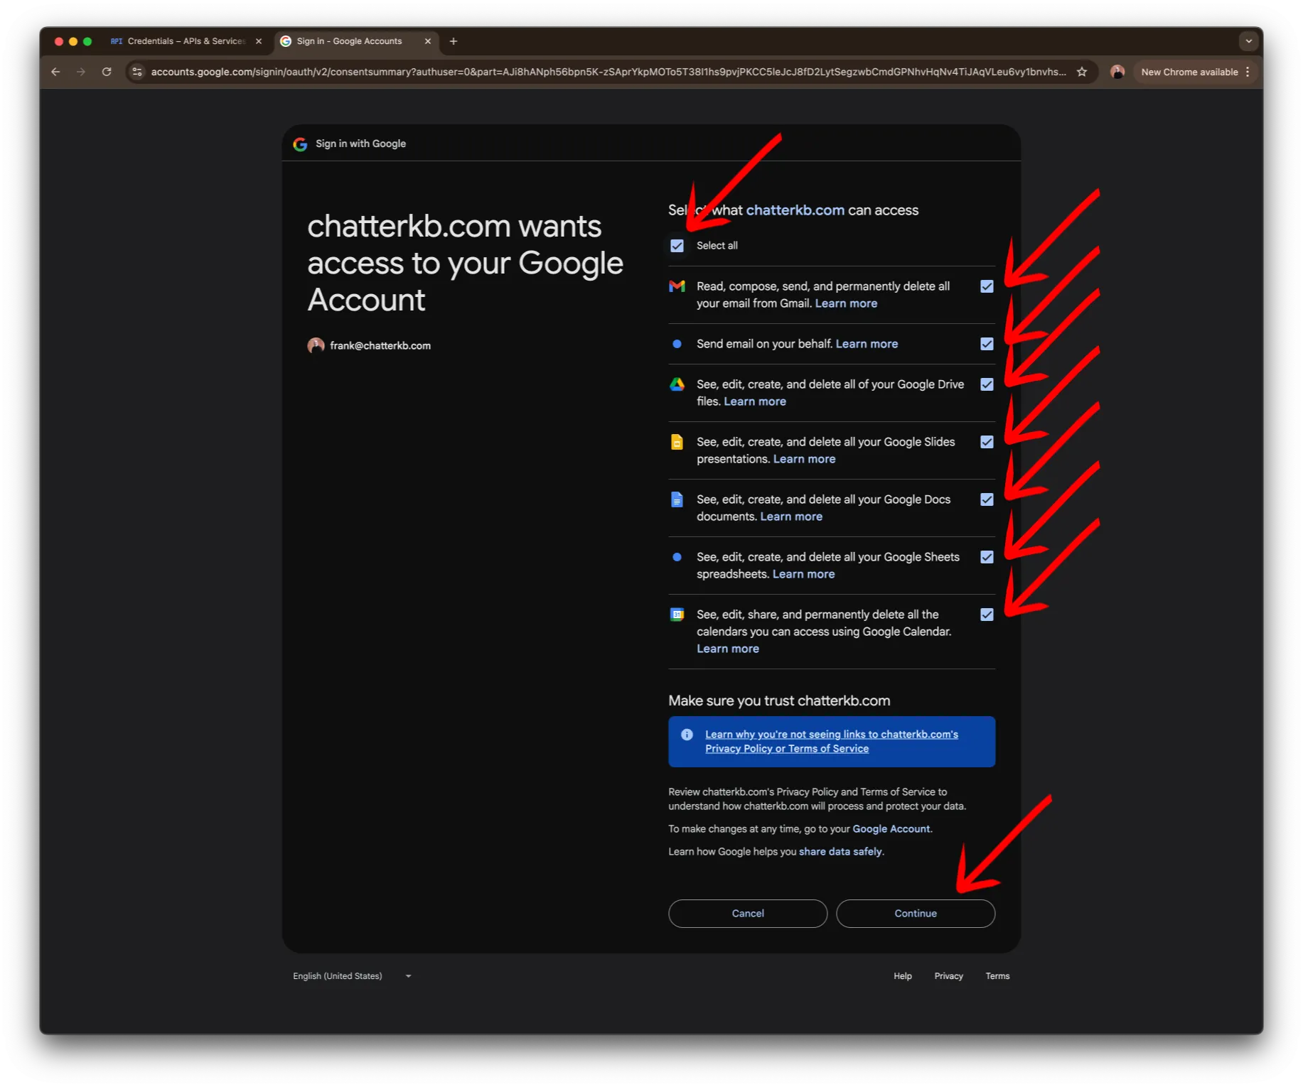Open Learn more link for Google Slides permission

click(804, 459)
